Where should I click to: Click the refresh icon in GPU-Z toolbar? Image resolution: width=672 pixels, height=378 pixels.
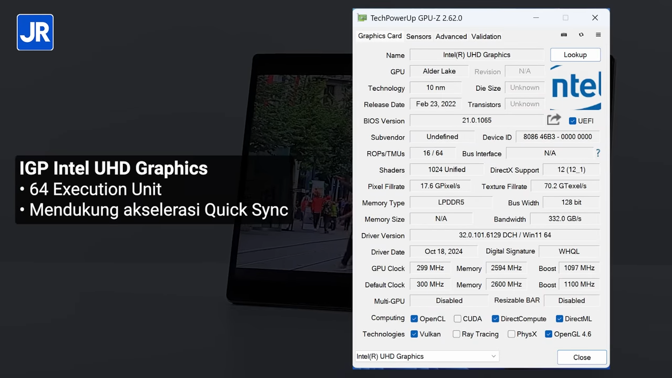pyautogui.click(x=581, y=35)
